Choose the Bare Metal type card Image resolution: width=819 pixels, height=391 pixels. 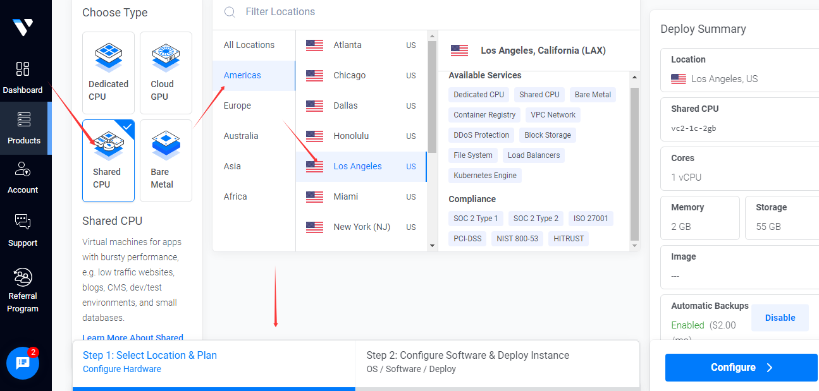click(x=166, y=160)
